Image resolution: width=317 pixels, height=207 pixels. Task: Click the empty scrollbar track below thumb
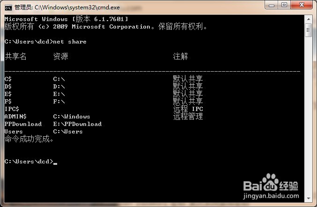pos(308,116)
